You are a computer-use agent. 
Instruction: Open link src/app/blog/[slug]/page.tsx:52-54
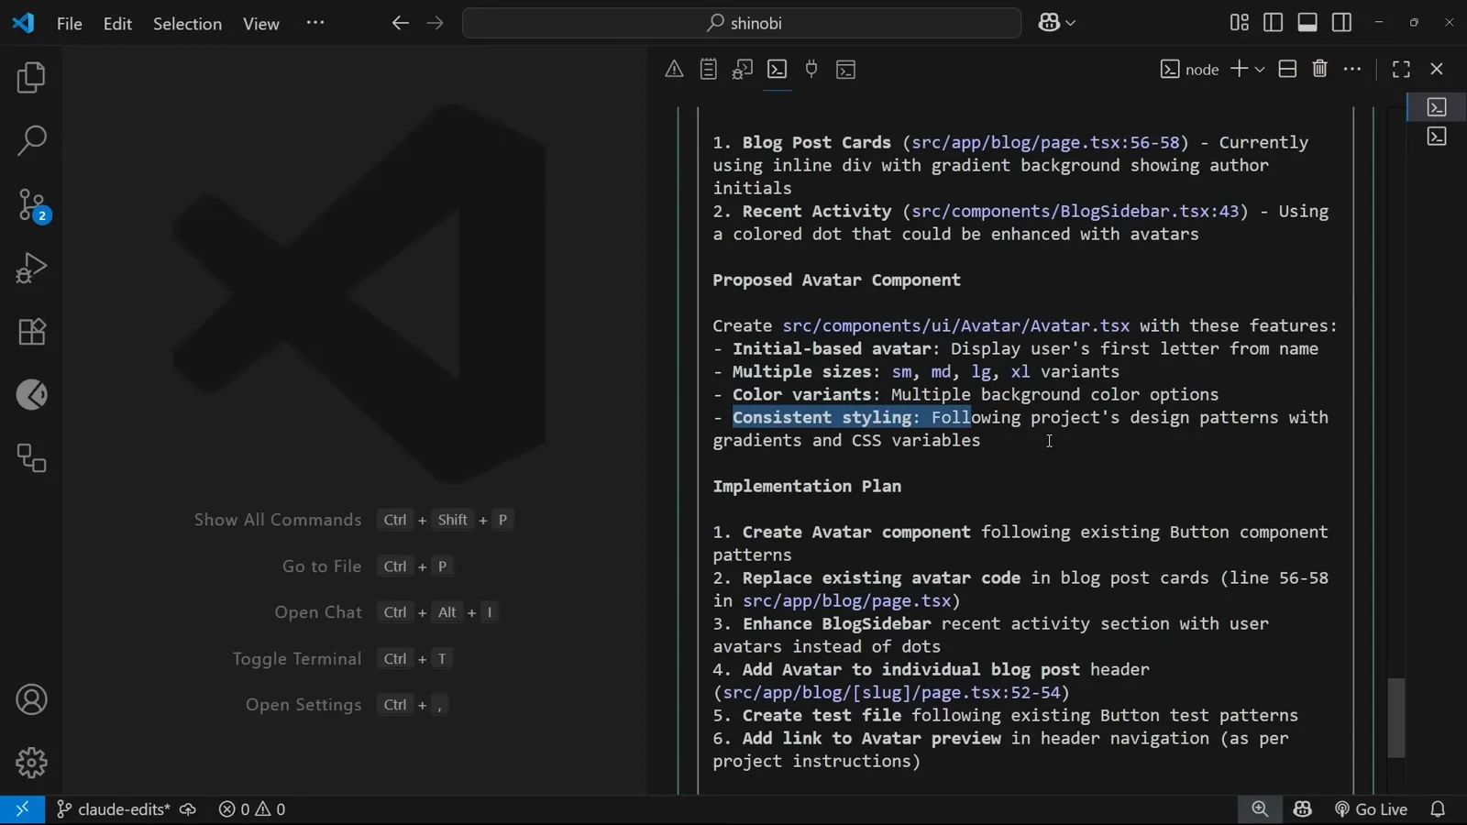[891, 693]
